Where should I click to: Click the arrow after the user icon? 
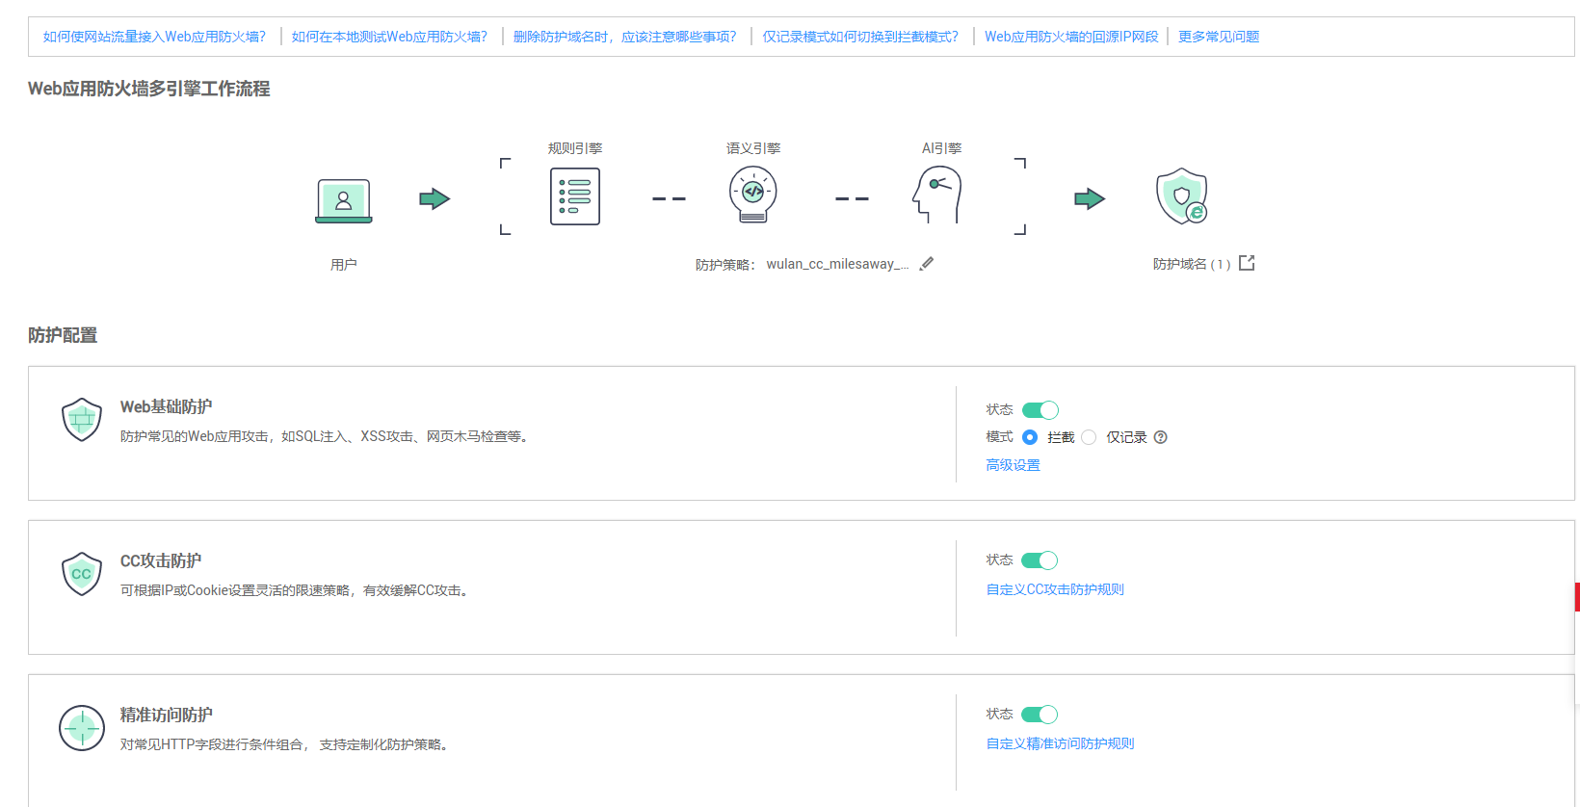point(434,199)
